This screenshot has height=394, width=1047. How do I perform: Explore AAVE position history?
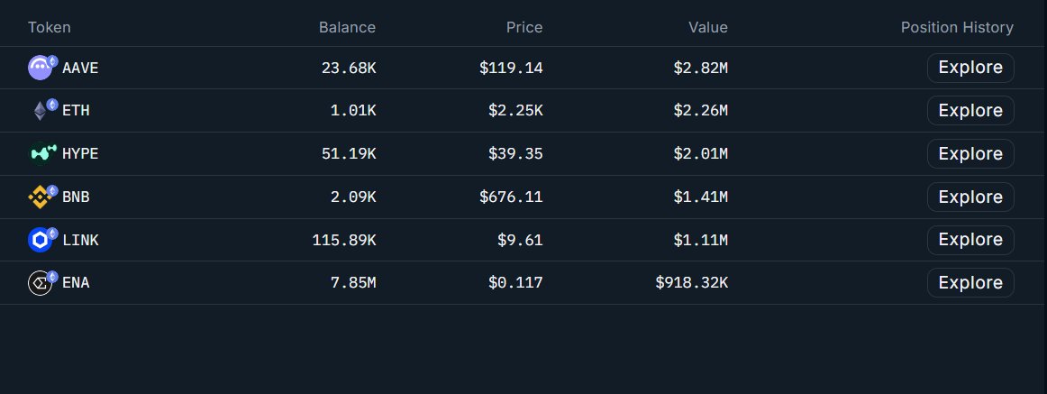[x=970, y=68]
